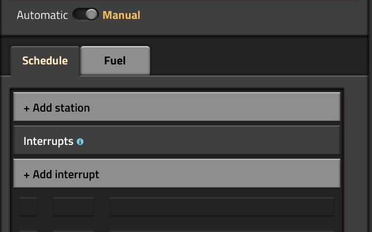
Task: Open the Fuel tab
Action: click(x=115, y=61)
